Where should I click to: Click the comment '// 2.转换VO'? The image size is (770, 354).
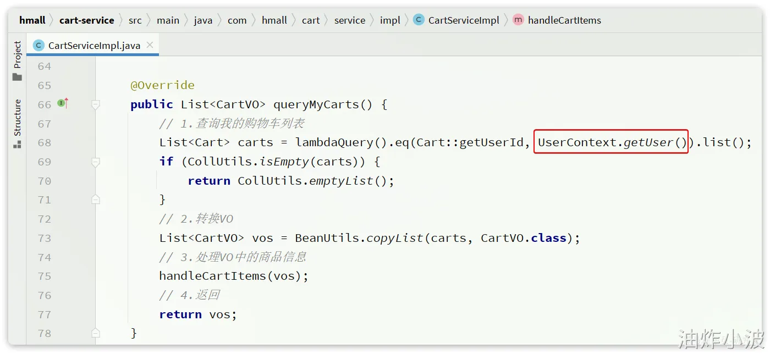pos(196,219)
